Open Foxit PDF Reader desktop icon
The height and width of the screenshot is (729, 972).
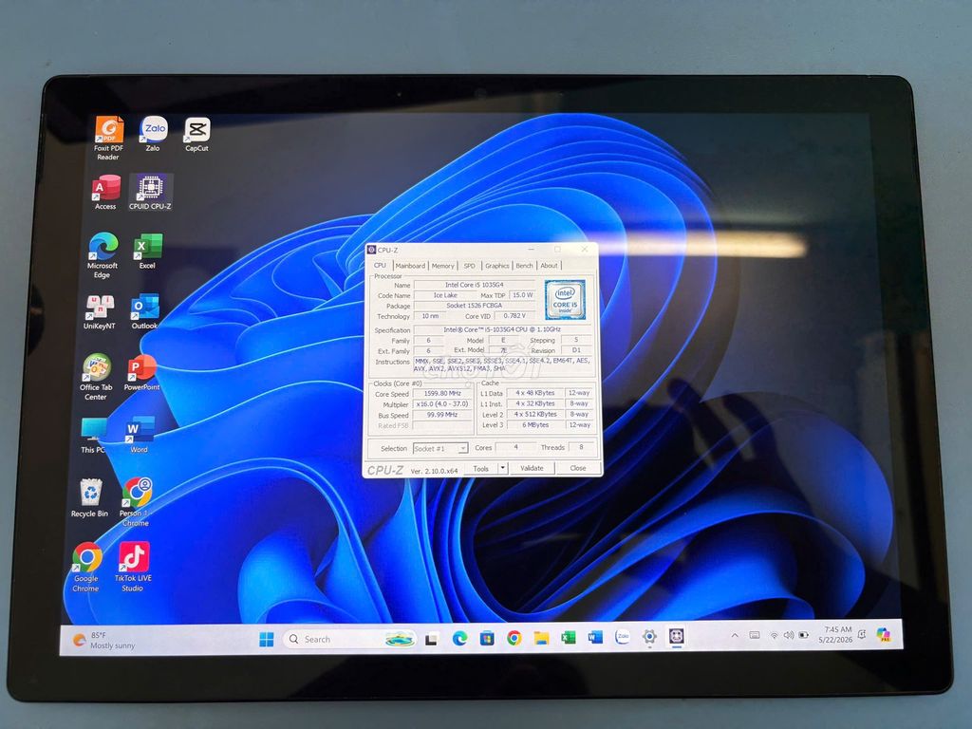tap(108, 138)
